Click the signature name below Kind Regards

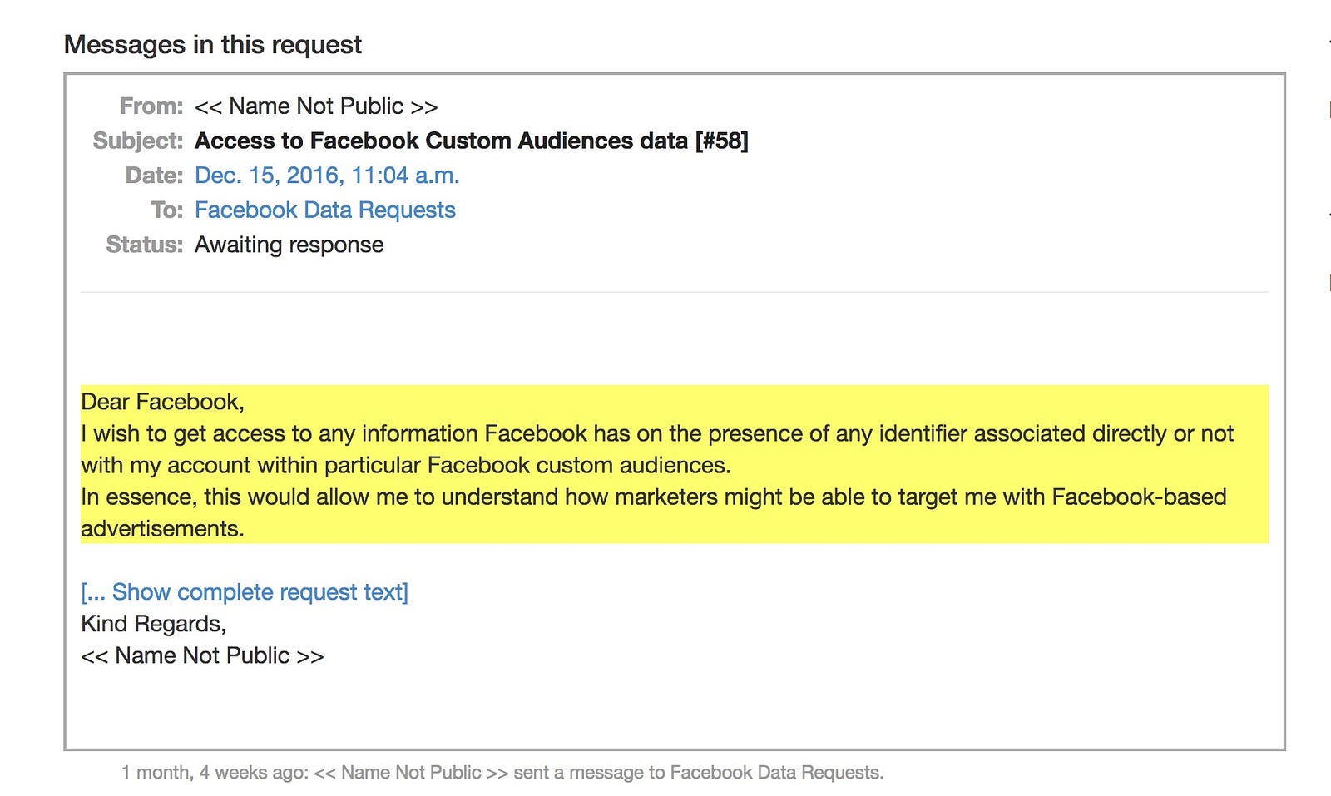202,656
